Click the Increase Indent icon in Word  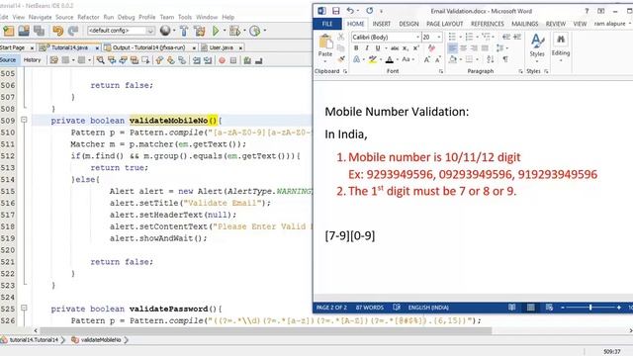(517, 37)
